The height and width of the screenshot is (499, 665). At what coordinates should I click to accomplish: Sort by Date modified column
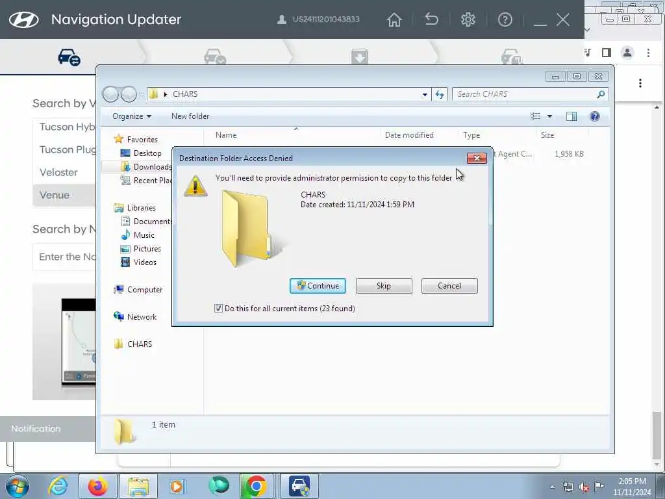(409, 135)
